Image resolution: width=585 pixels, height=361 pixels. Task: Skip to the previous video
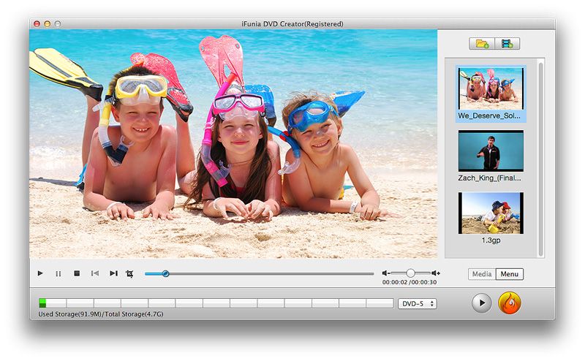(x=95, y=273)
